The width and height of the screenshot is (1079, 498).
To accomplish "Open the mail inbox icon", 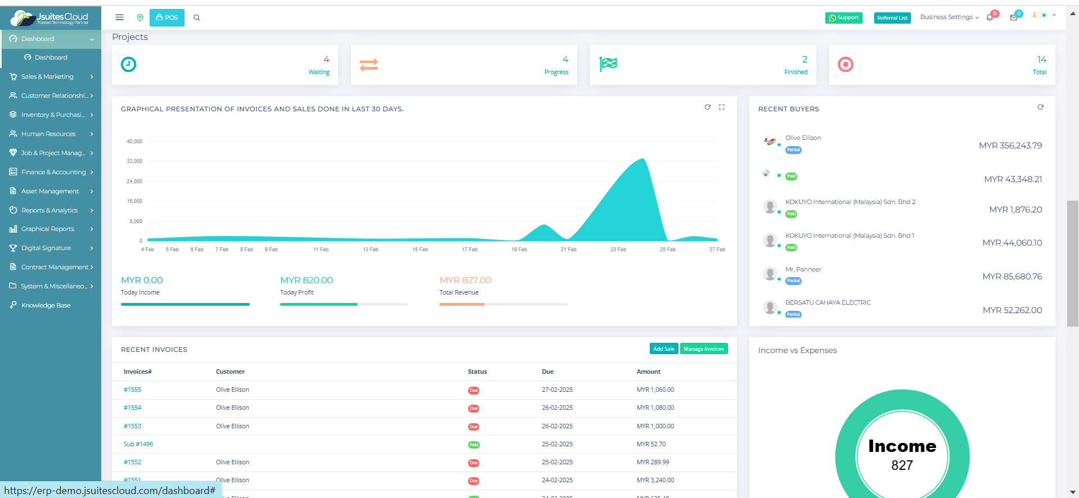I will click(1013, 17).
